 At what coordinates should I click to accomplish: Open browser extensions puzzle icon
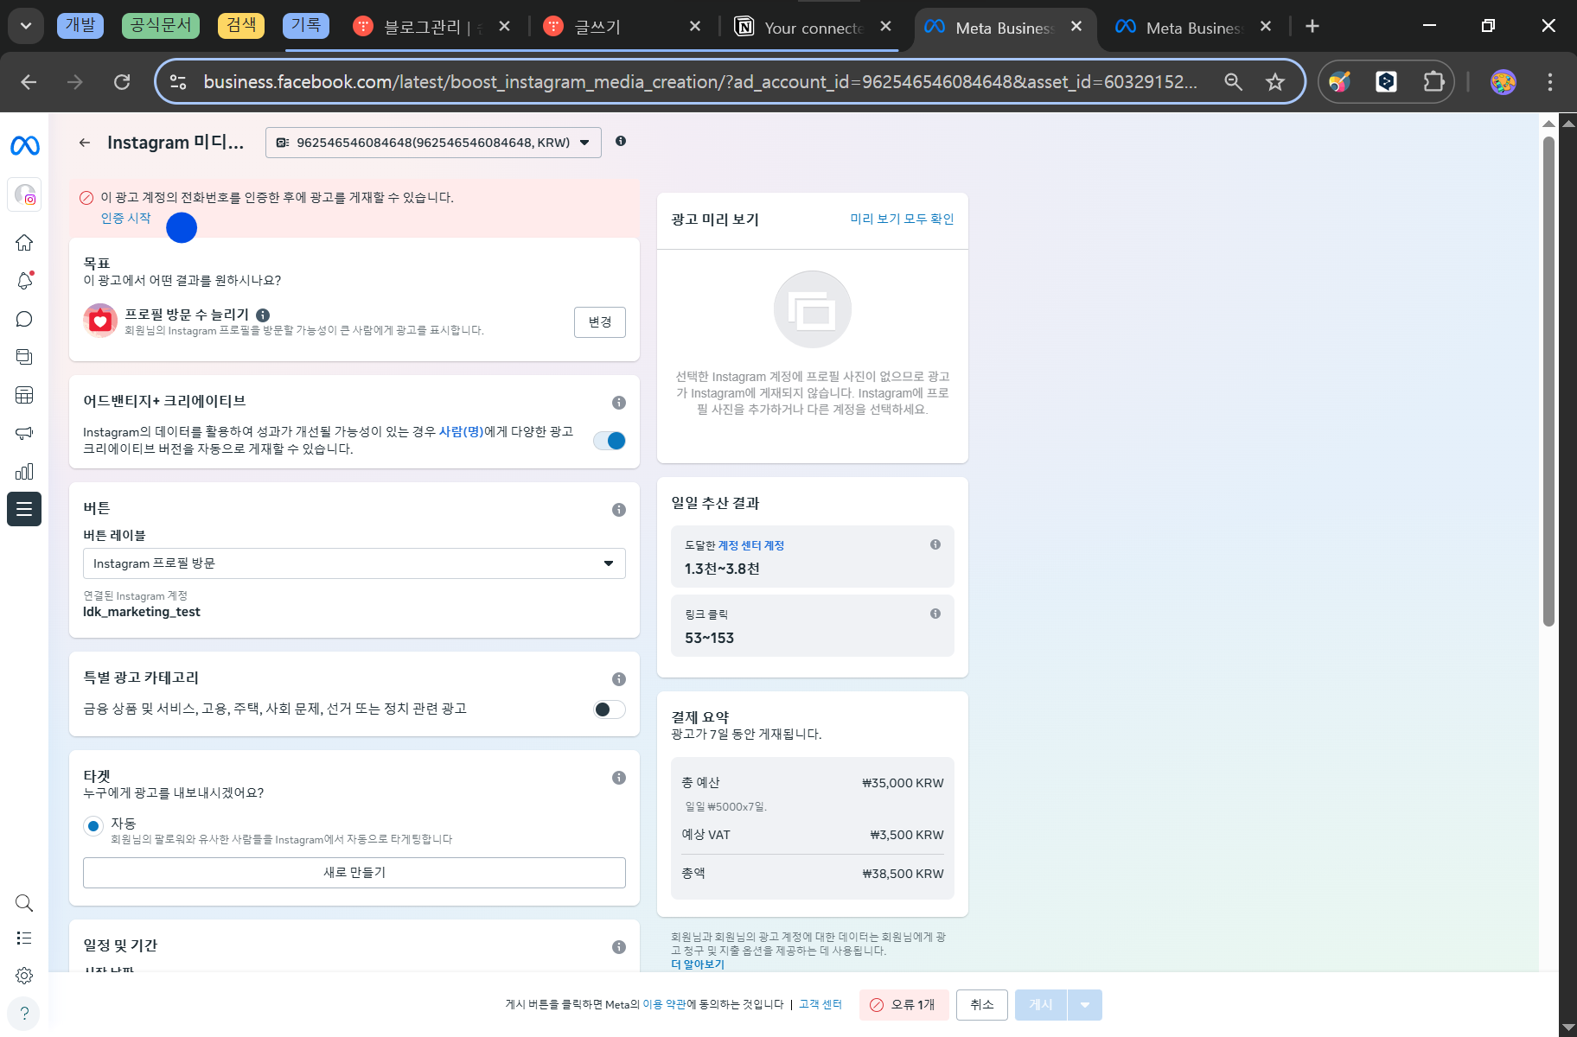1433,82
